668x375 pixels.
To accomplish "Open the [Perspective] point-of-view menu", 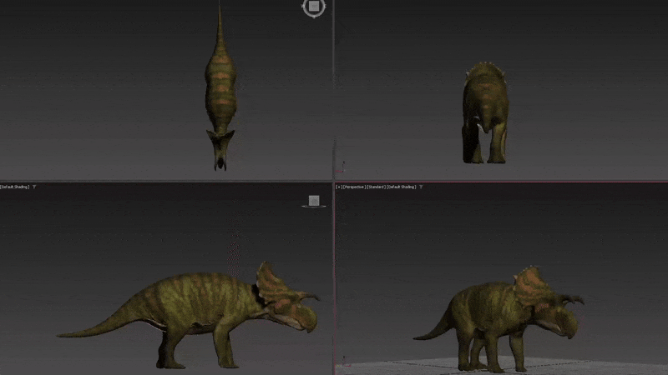I will coord(354,187).
